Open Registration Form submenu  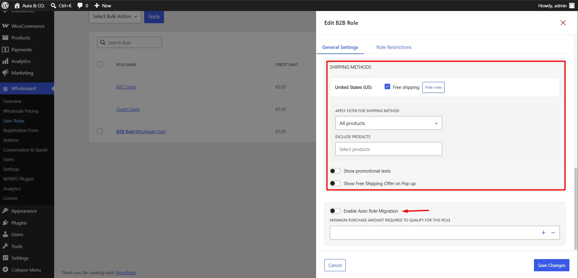[x=21, y=130]
